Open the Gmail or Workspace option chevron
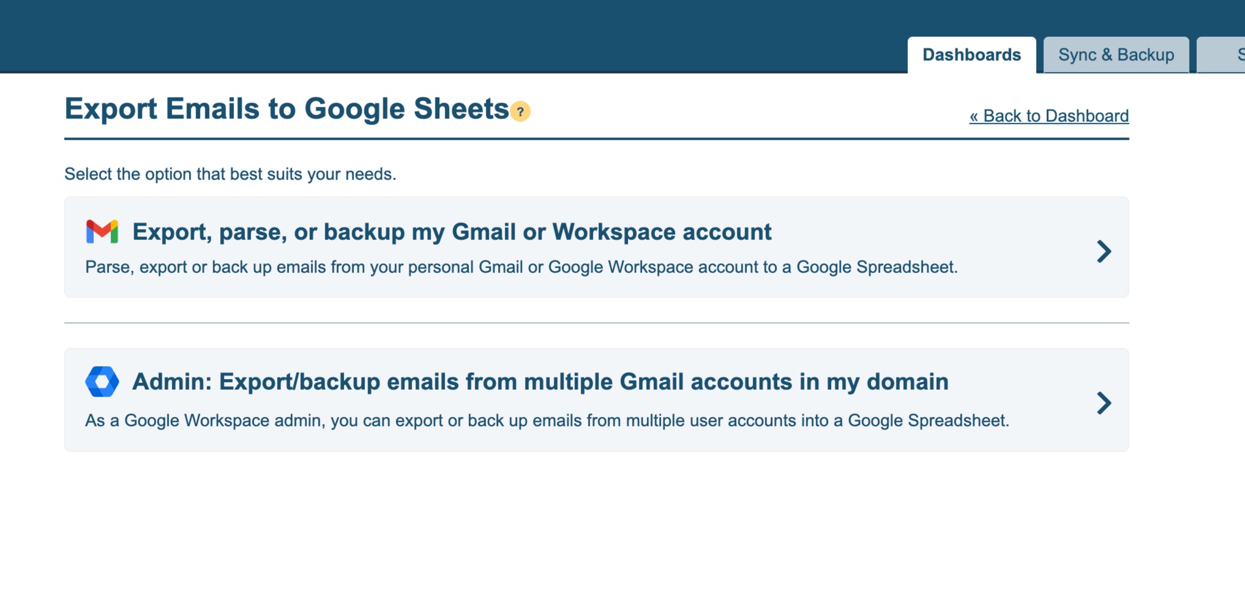This screenshot has height=592, width=1245. click(x=1104, y=251)
